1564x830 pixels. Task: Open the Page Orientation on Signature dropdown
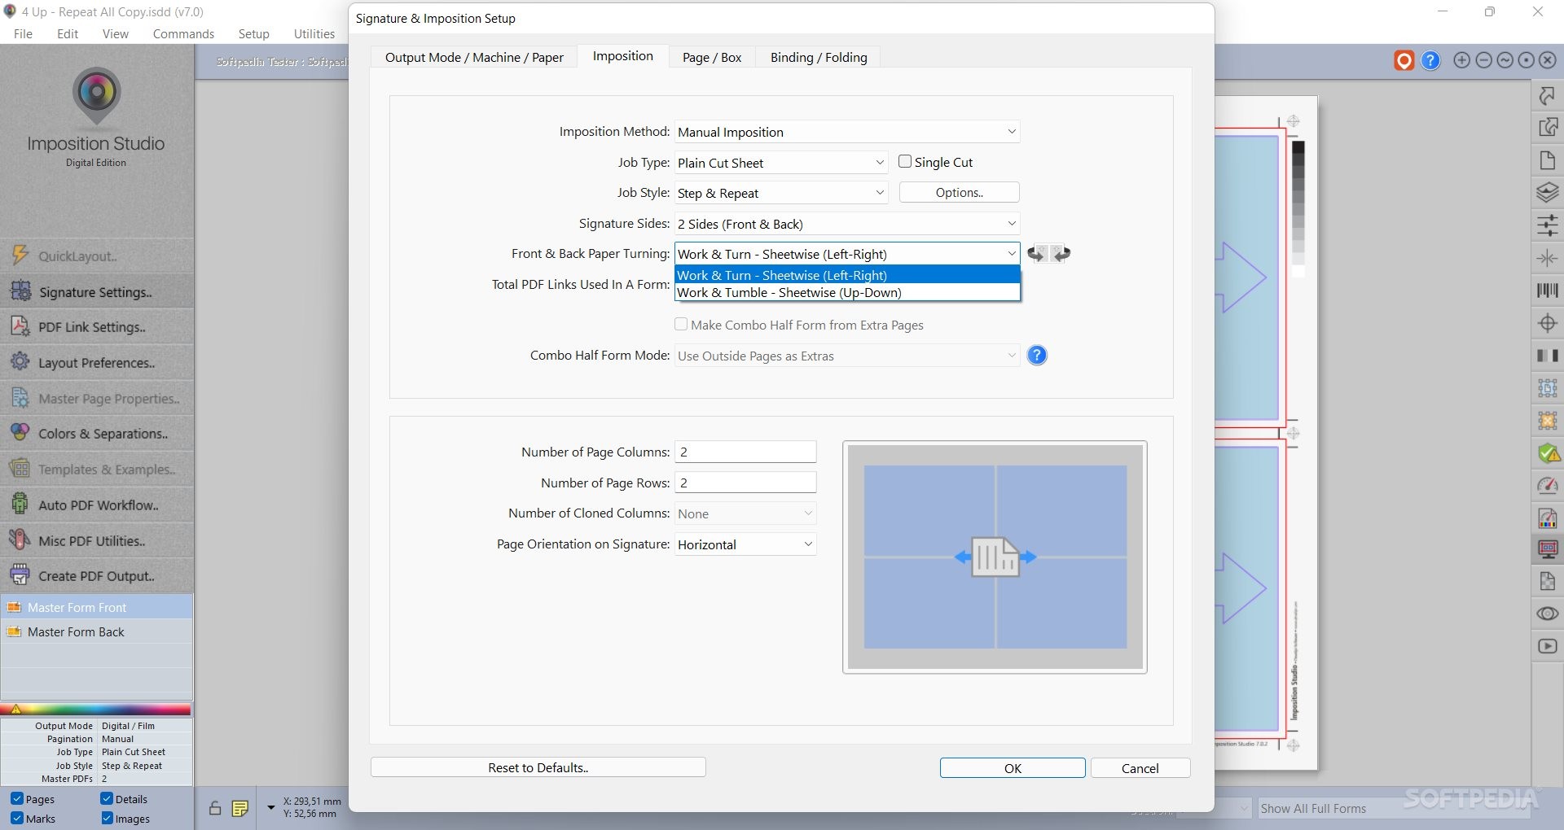[745, 544]
